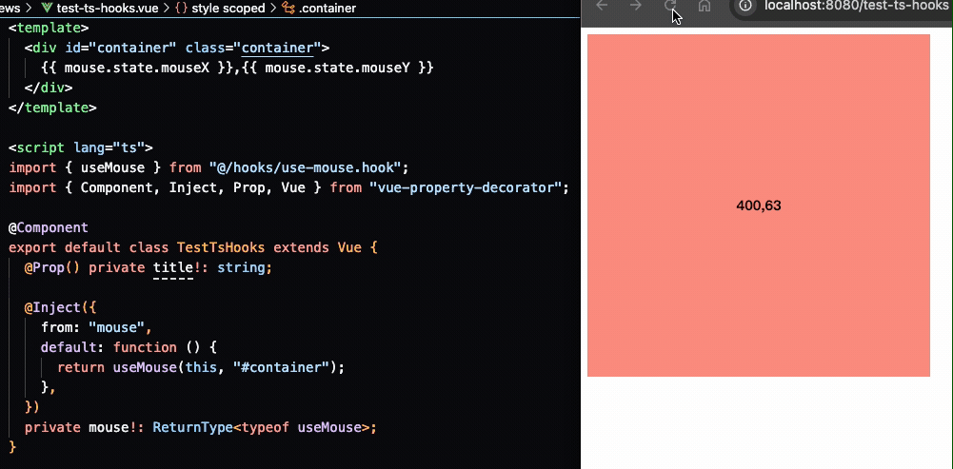953x469 pixels.
Task: Click mouse.state.mouseX expression
Action: coord(137,68)
